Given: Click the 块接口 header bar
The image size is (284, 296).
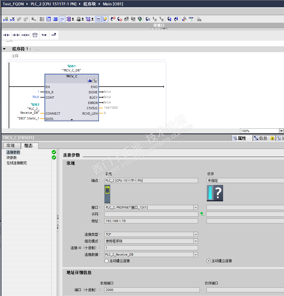Looking at the screenshot, I should 142,25.
